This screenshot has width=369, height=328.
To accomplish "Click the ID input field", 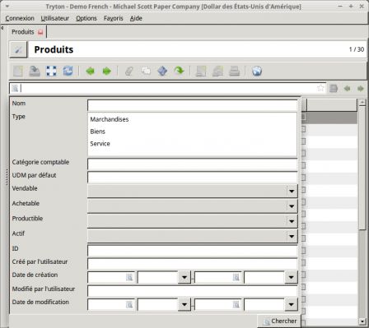I will [x=193, y=251].
